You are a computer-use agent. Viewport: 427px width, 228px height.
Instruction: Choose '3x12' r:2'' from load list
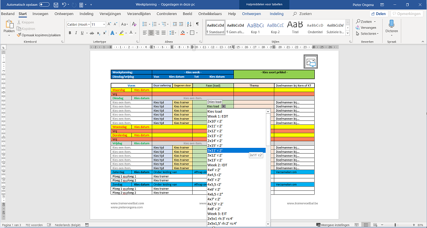[215, 155]
